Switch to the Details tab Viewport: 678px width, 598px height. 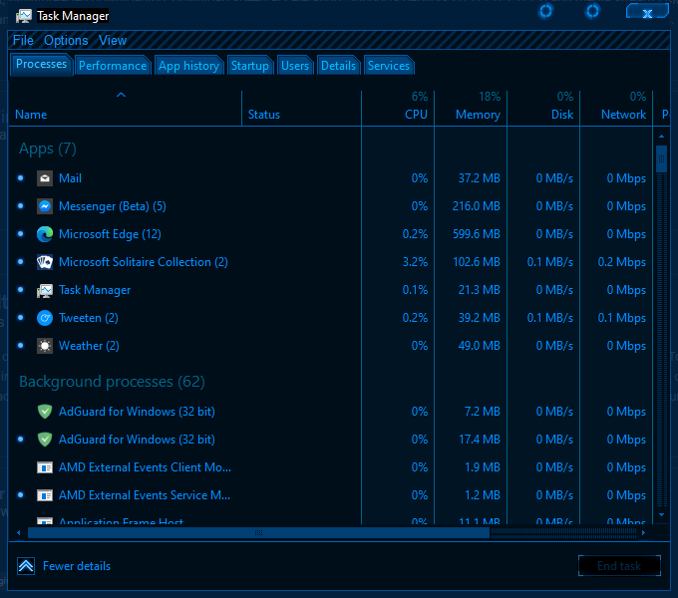(x=338, y=66)
